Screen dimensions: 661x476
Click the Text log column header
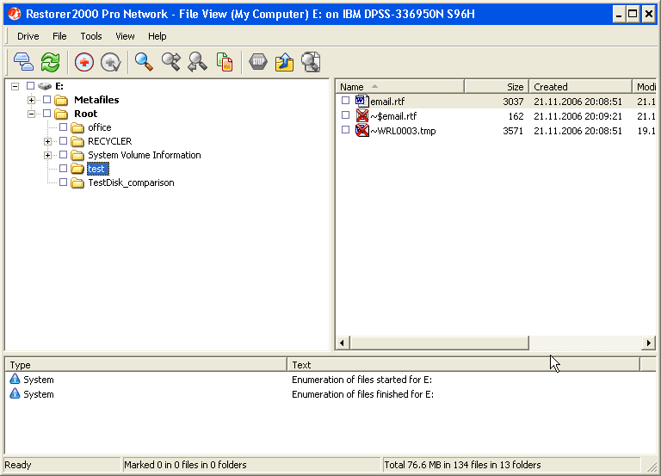pos(463,365)
